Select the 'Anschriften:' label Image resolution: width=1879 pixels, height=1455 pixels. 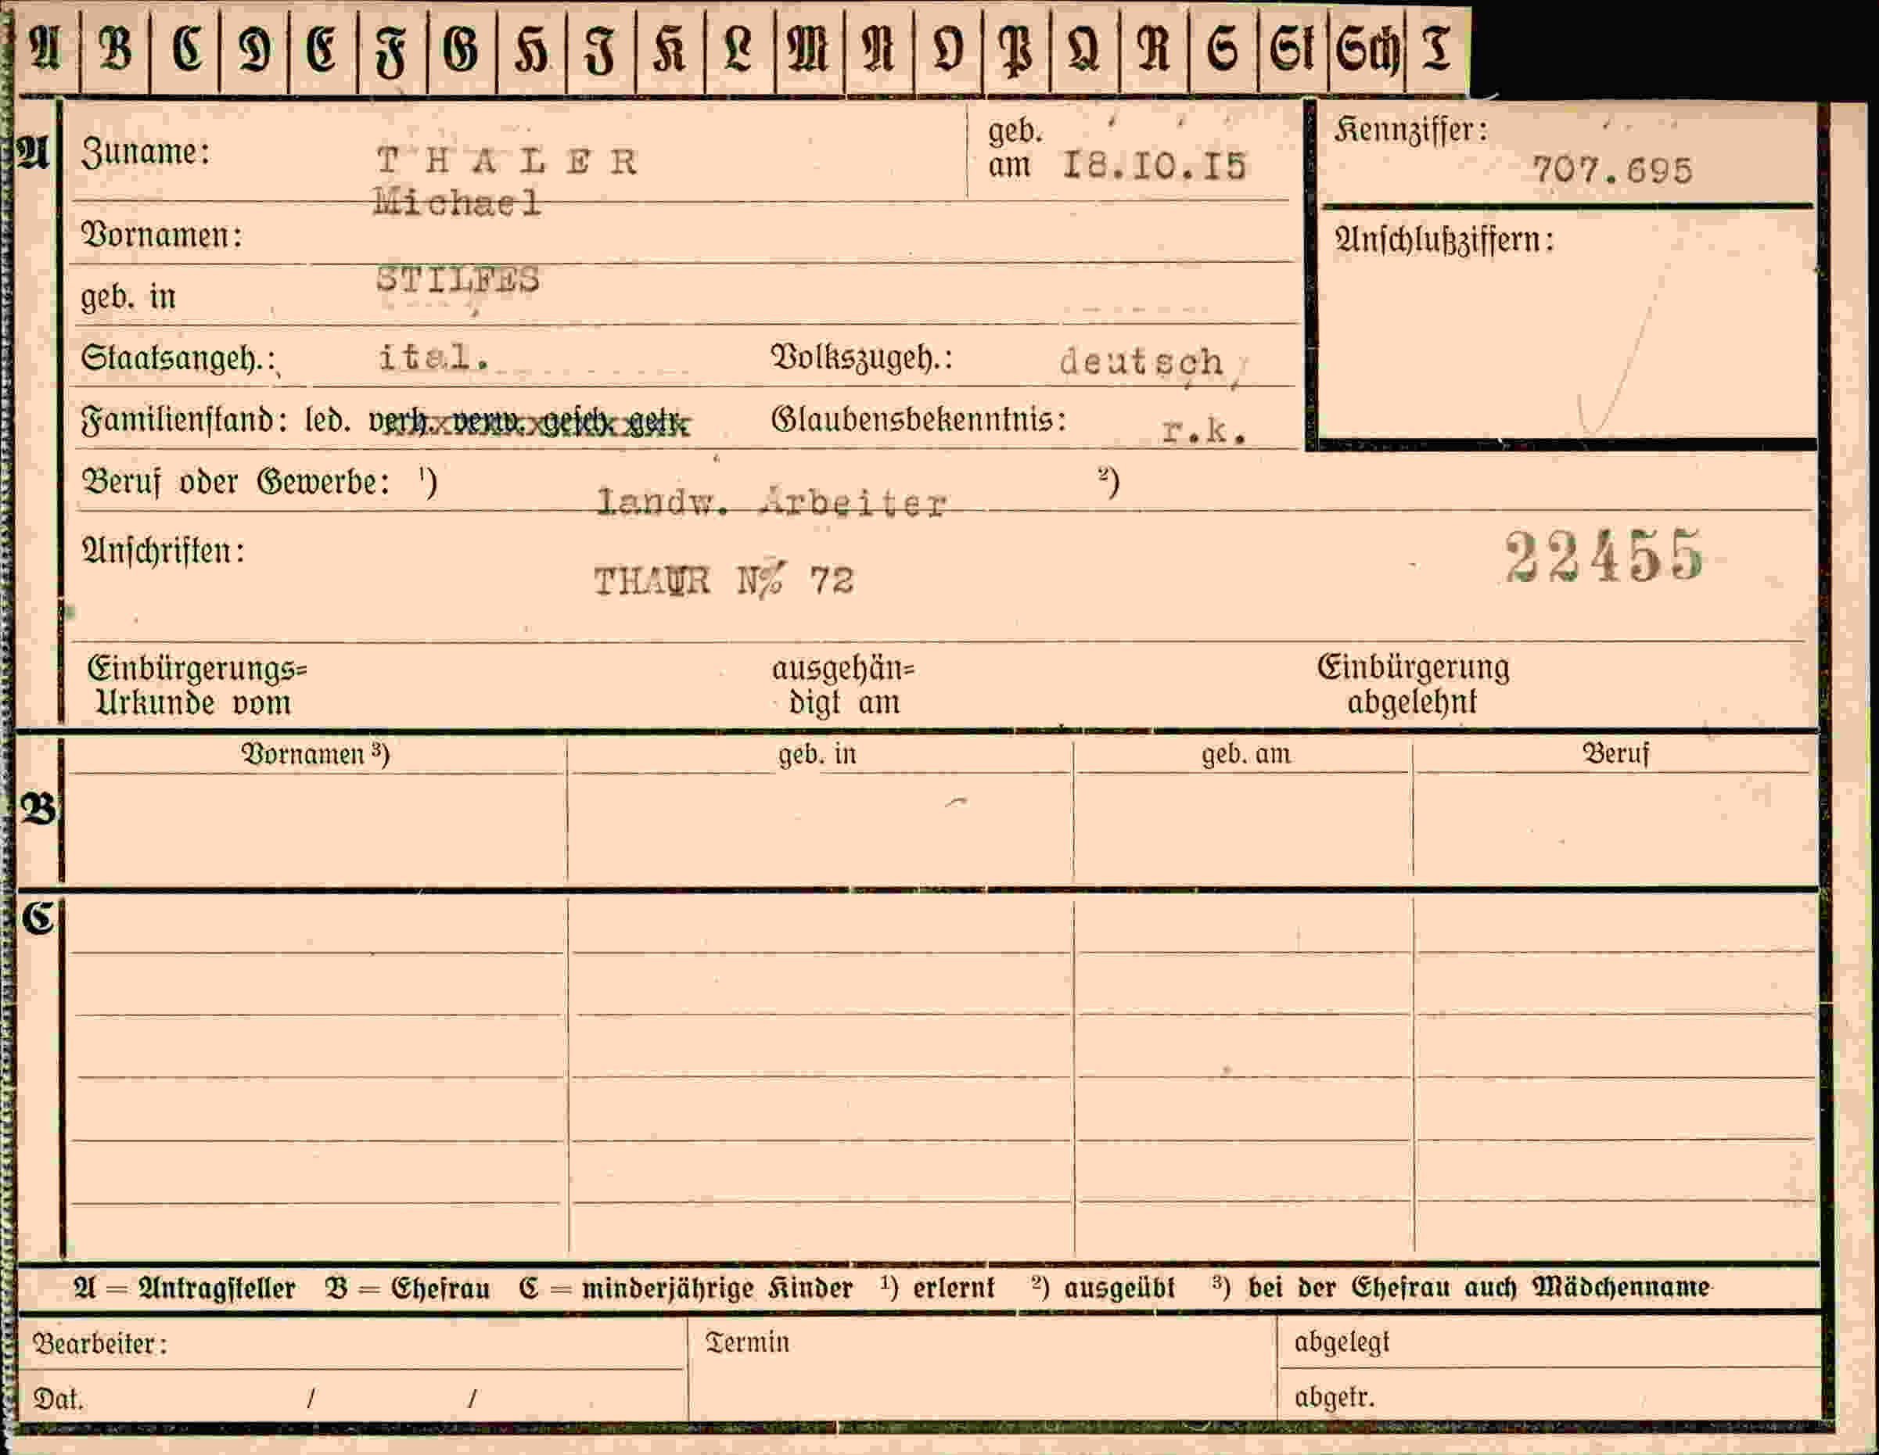[163, 551]
